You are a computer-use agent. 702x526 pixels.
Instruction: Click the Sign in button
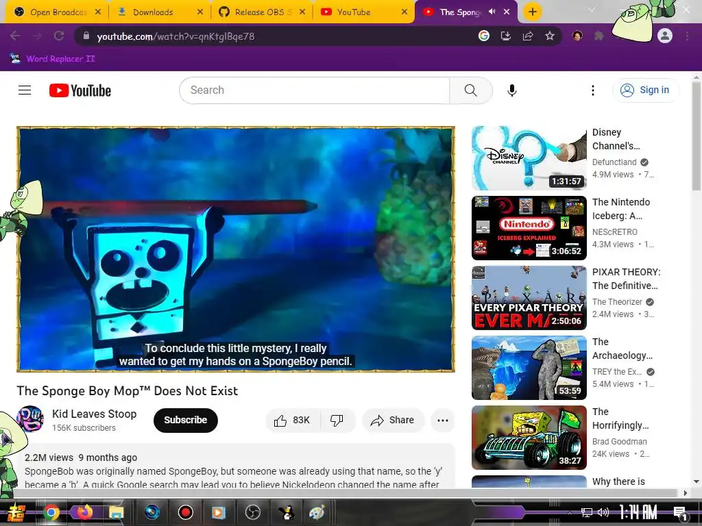(645, 90)
